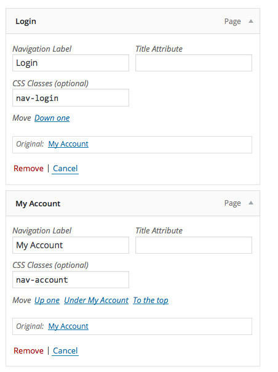This screenshot has height=372, width=278.
Task: Edit the nav-login CSS Classes field
Action: (x=71, y=98)
